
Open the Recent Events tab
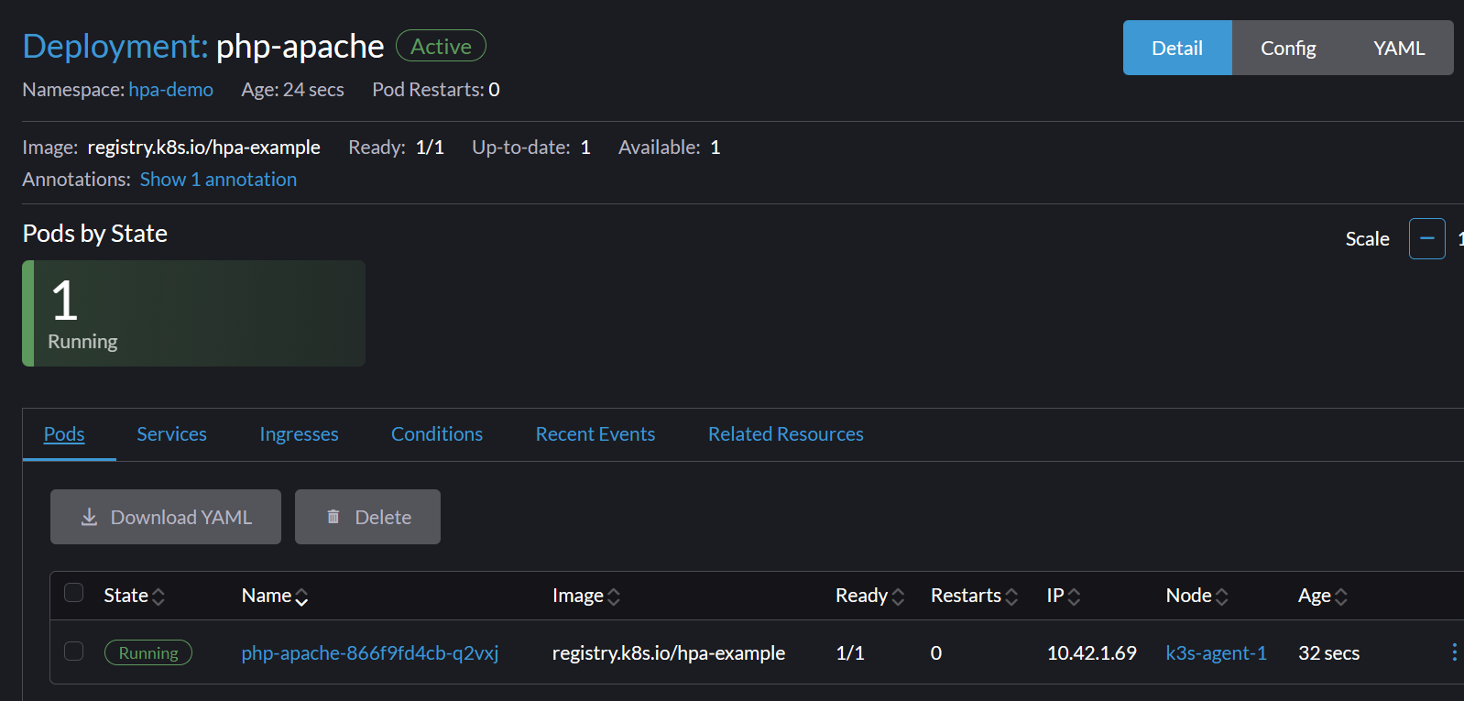pyautogui.click(x=595, y=434)
